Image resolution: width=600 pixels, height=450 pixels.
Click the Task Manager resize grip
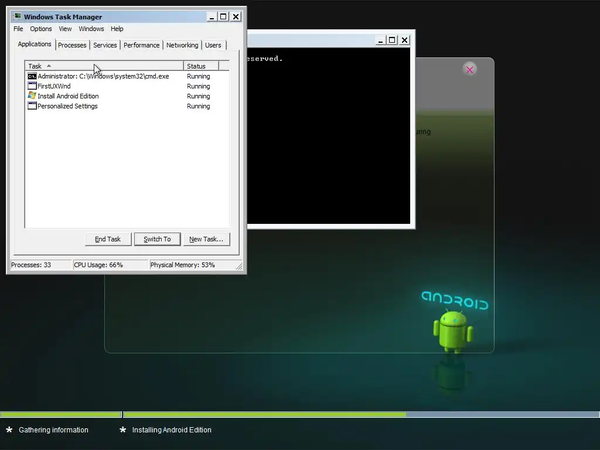[239, 267]
